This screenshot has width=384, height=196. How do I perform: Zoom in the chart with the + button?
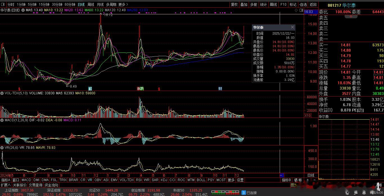tap(308, 180)
